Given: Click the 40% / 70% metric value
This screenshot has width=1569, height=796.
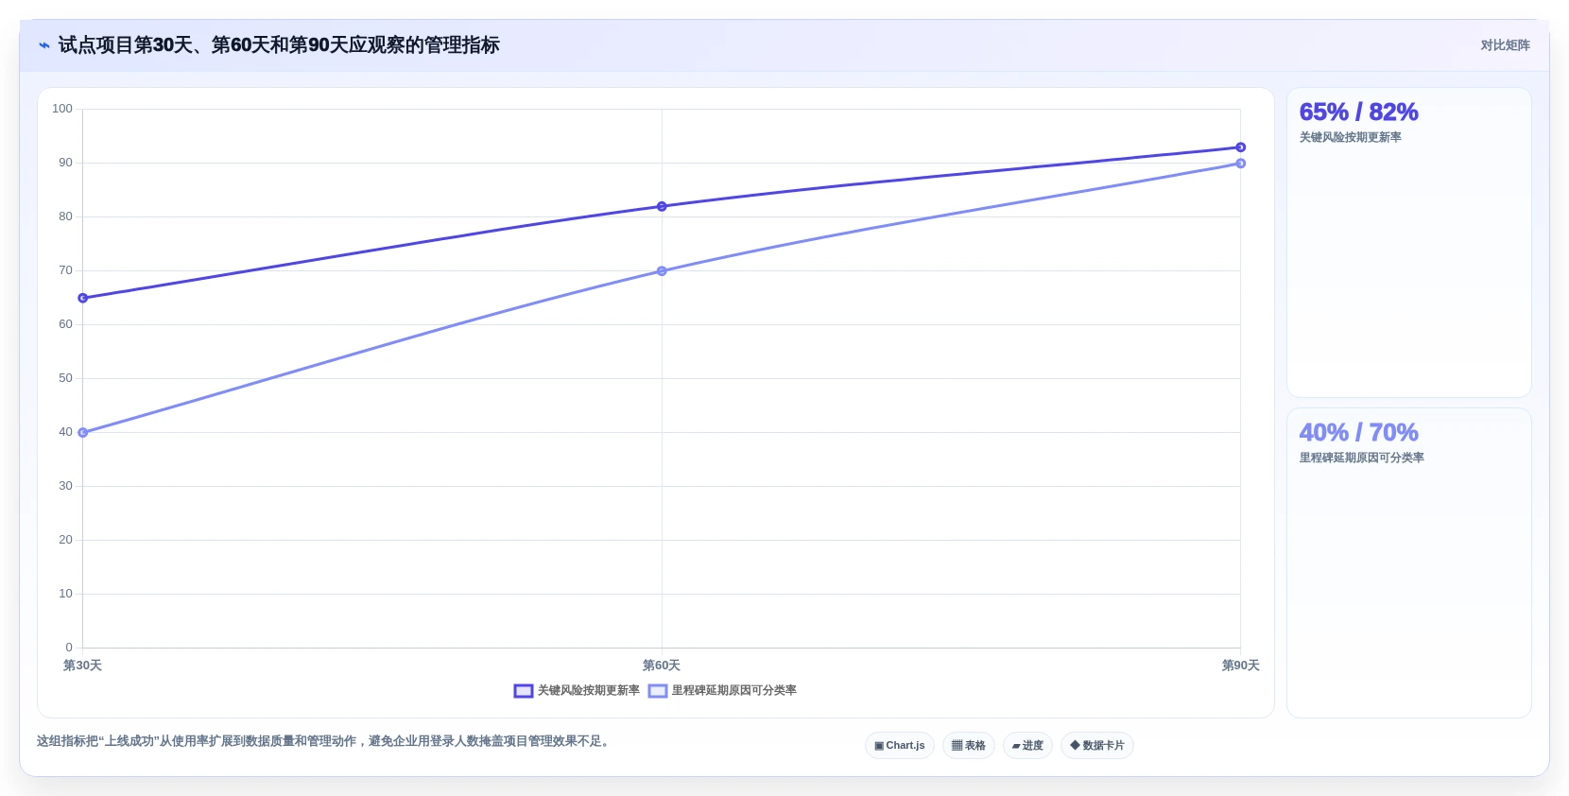Looking at the screenshot, I should click(1358, 433).
